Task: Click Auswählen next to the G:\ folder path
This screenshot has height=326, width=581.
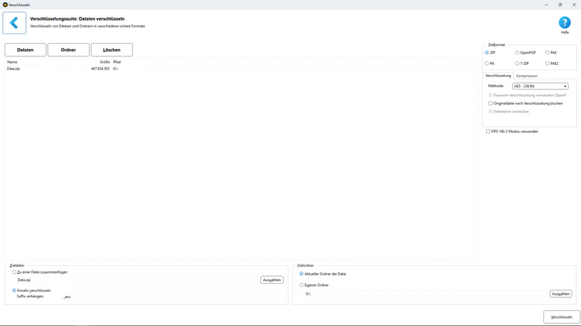Action: [x=560, y=294]
